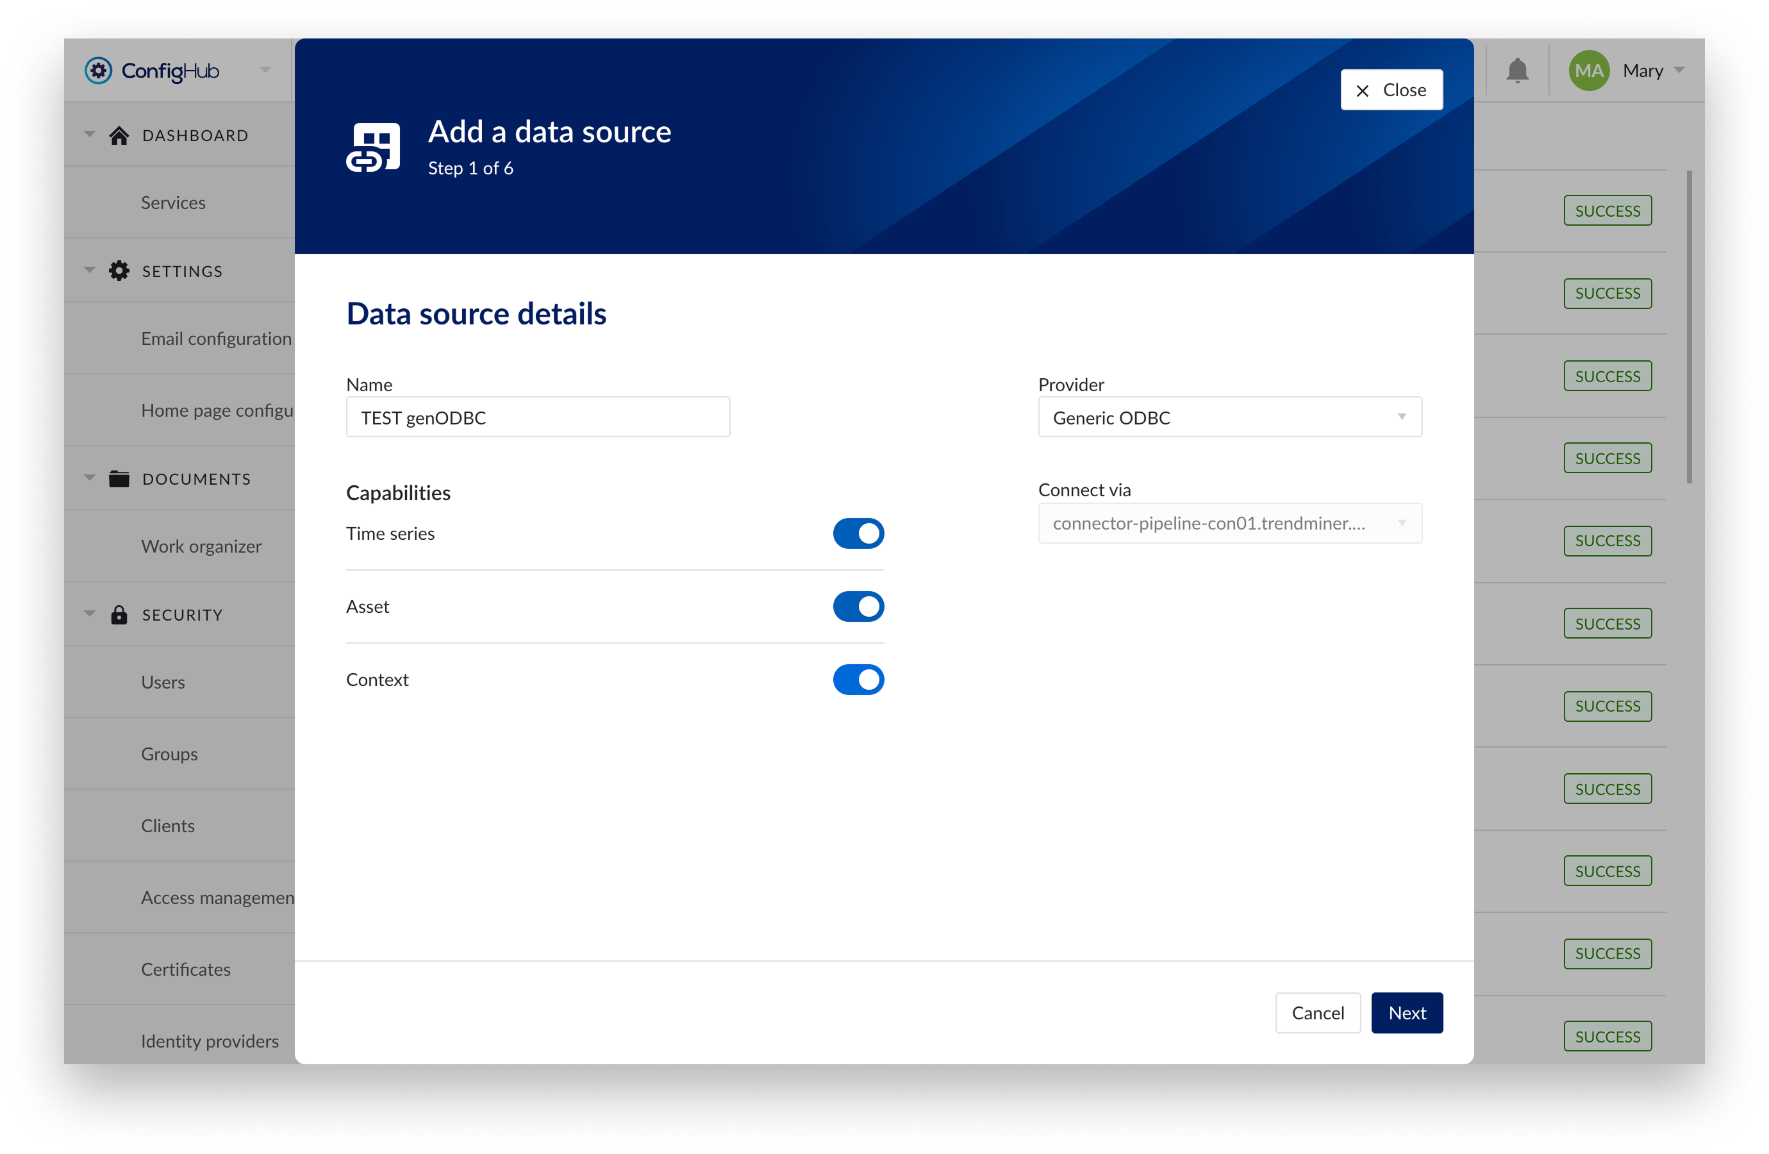Viewport: 1769px width, 1154px height.
Task: Click the Name input field
Action: [x=537, y=417]
